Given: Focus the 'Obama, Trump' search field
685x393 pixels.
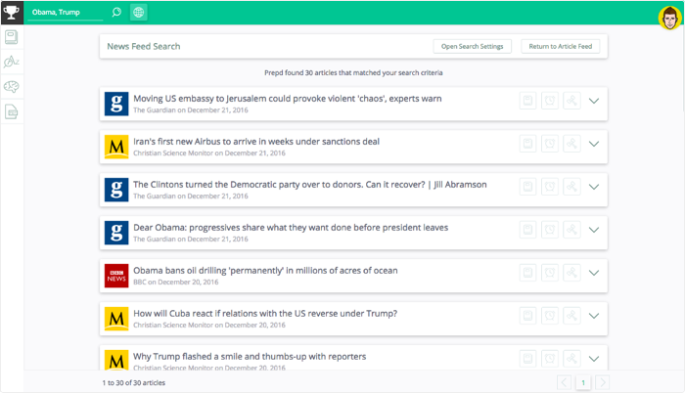Looking at the screenshot, I should (66, 13).
